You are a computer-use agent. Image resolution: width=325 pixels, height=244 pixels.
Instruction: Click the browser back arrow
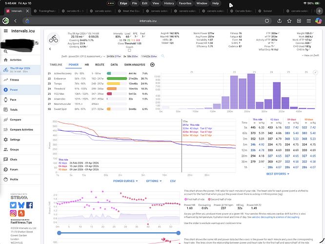[16, 21]
